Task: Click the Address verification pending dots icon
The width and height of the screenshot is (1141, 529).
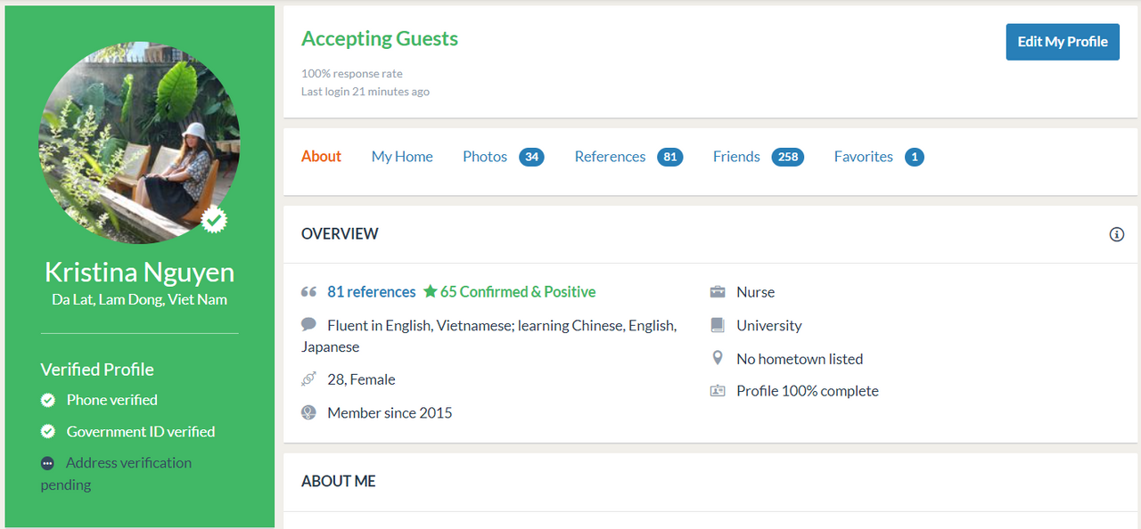Action: pyautogui.click(x=47, y=463)
